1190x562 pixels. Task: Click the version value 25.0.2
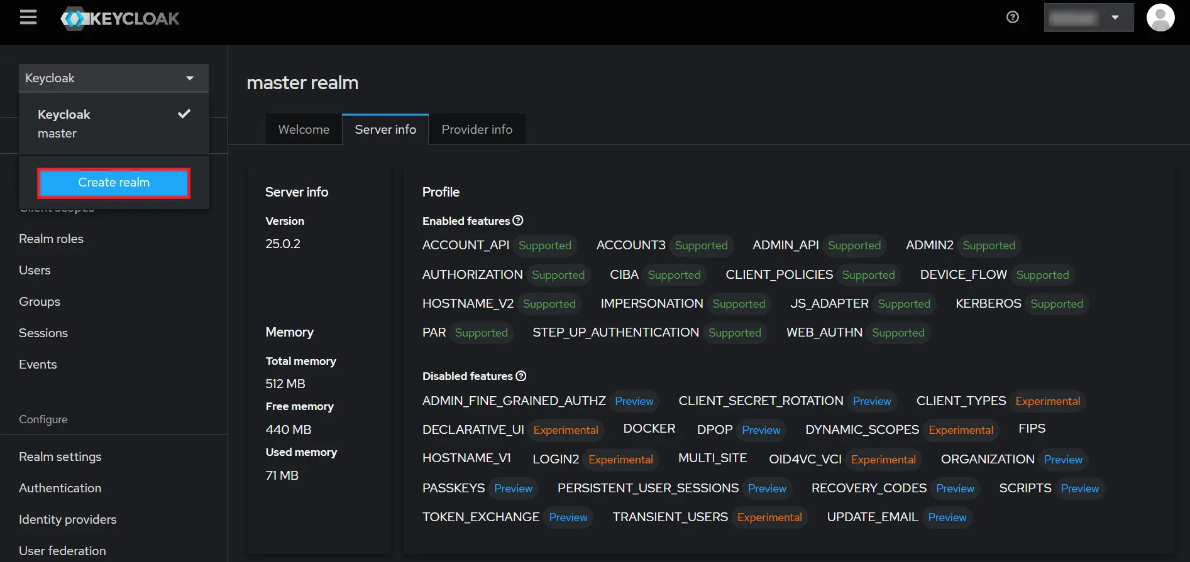(283, 244)
